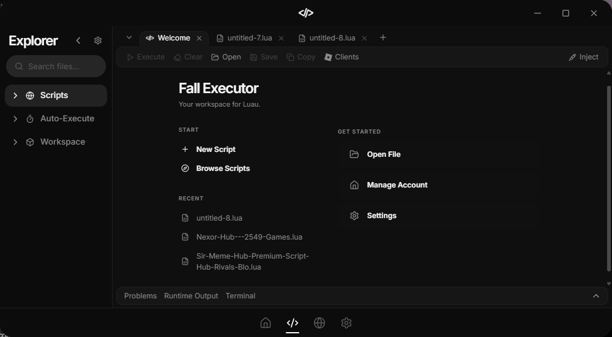Switch to the Terminal tab
The image size is (612, 337).
pos(241,296)
